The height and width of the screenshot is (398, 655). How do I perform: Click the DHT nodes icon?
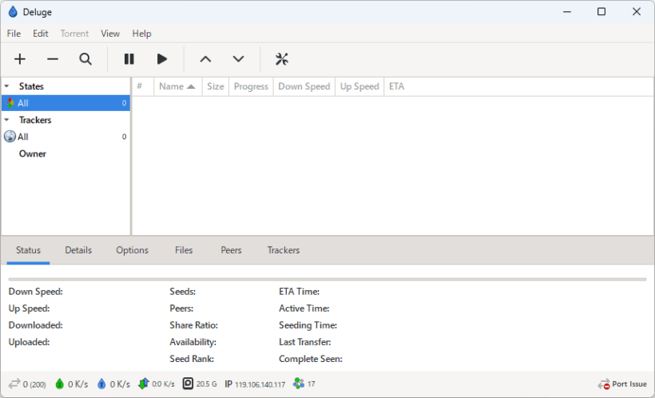point(298,384)
